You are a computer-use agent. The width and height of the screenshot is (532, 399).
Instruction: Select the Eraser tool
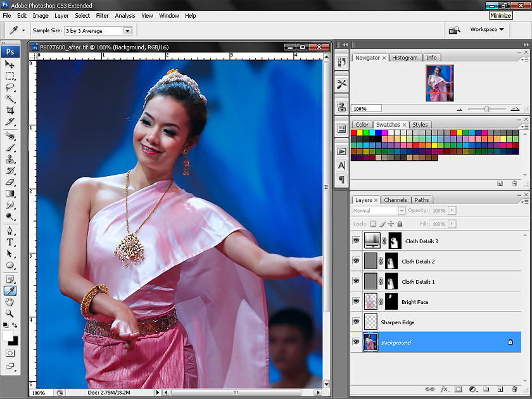[10, 182]
